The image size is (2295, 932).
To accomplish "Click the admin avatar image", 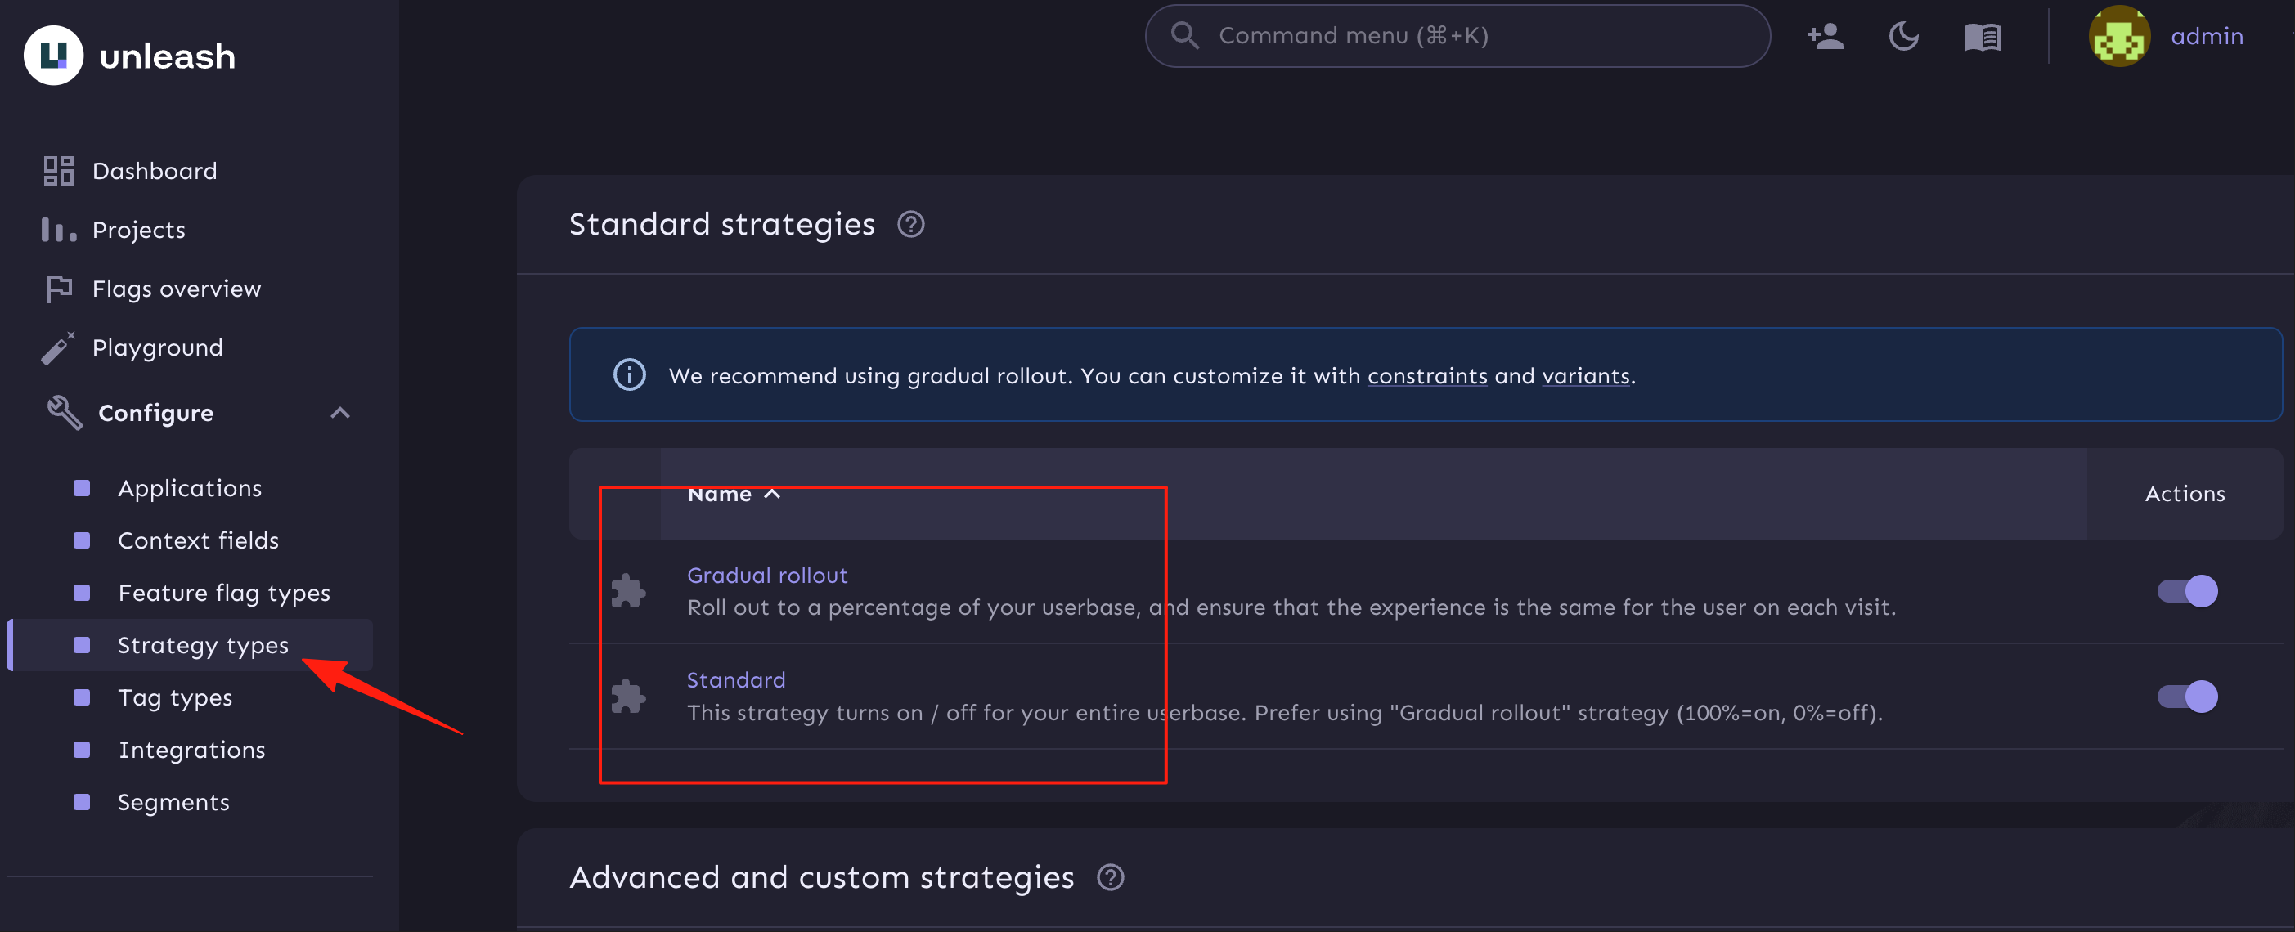I will 2119,37.
